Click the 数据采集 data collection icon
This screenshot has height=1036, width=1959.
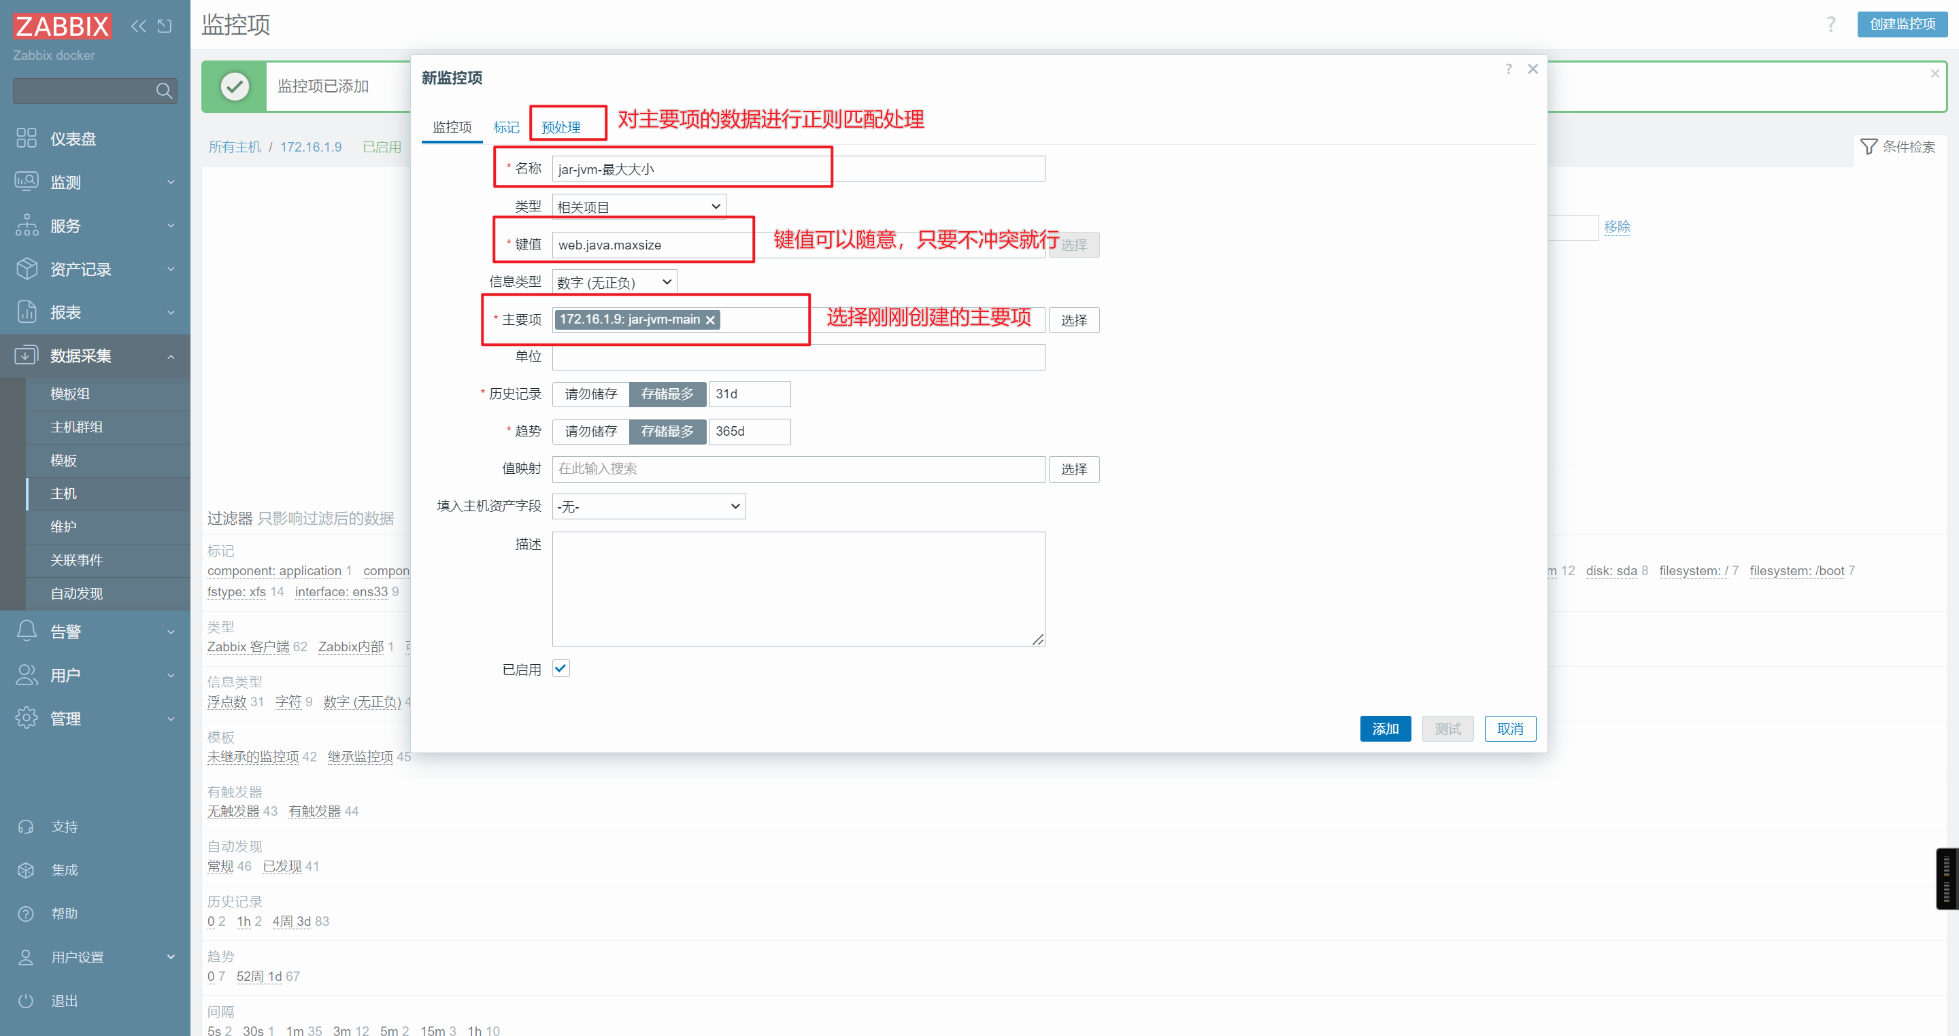[x=27, y=355]
